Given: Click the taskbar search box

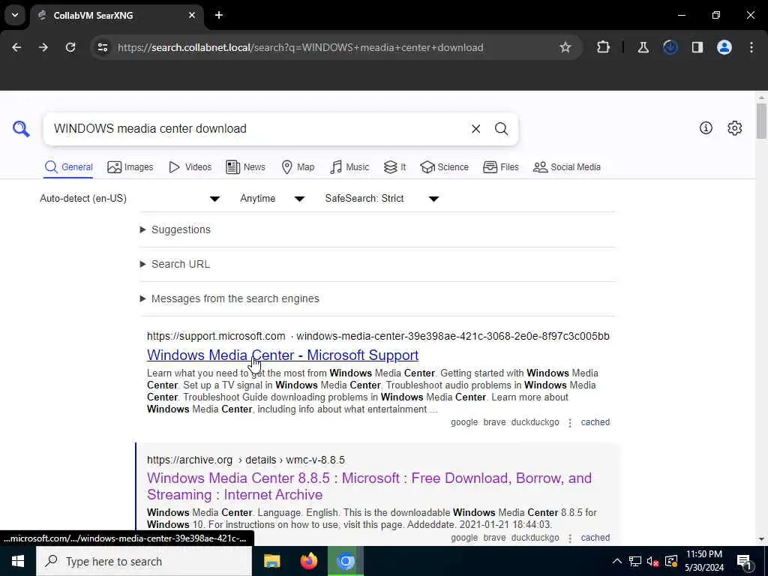Looking at the screenshot, I should [144, 561].
